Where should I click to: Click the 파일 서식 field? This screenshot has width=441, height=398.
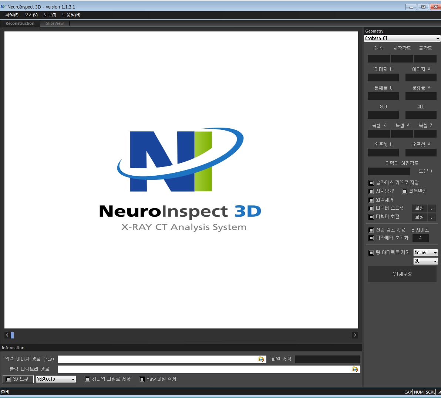click(x=327, y=359)
